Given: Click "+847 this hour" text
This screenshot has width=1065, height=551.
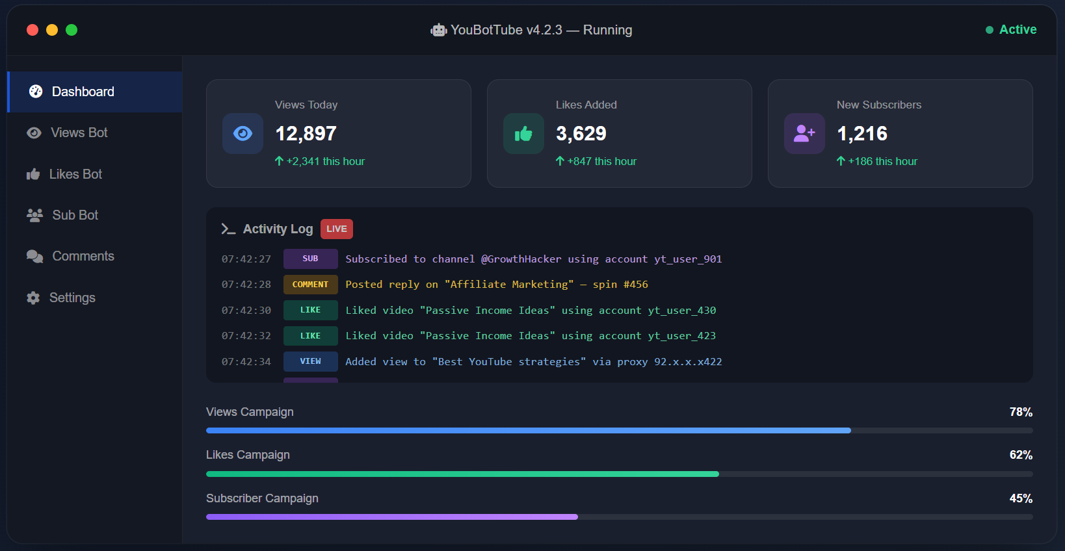Looking at the screenshot, I should [x=602, y=161].
